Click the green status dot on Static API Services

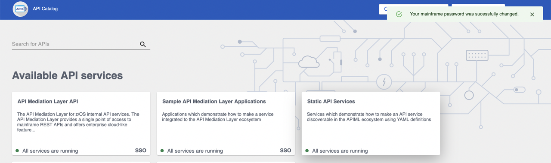pos(307,151)
